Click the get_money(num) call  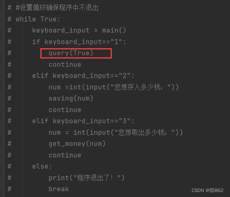coord(77,144)
